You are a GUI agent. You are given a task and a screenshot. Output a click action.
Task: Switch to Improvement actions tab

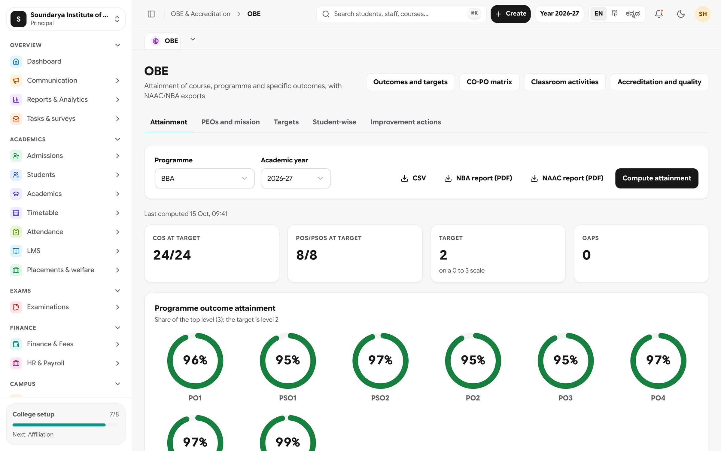tap(405, 122)
